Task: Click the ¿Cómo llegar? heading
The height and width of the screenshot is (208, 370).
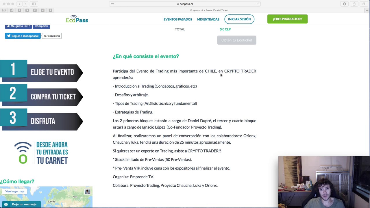Action: coord(17,181)
